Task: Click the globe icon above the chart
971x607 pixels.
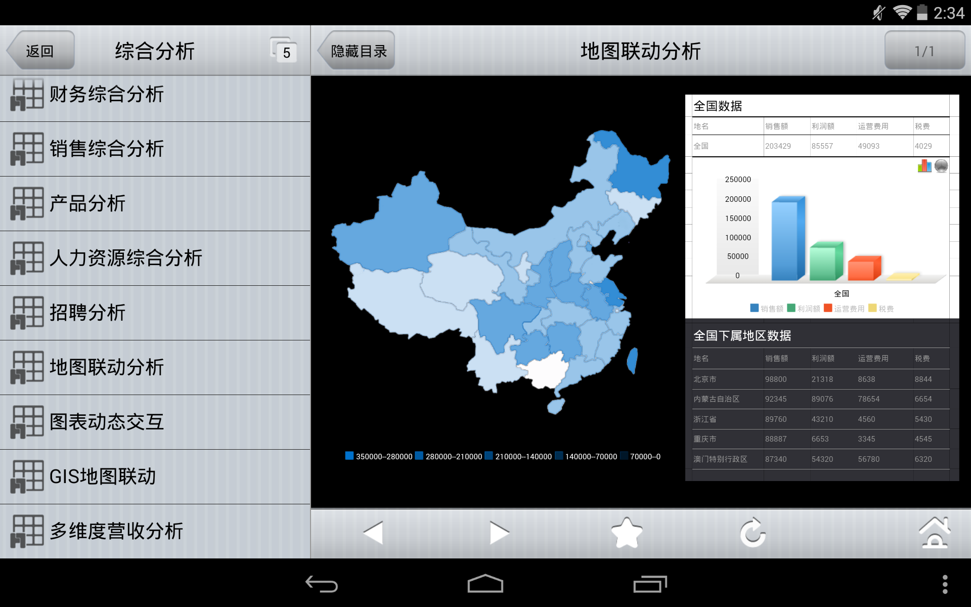Action: coord(941,166)
